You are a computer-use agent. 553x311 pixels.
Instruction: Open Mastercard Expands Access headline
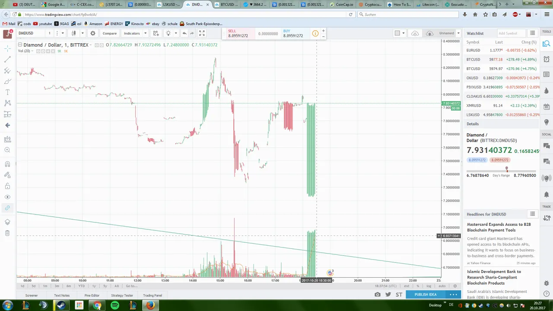tap(499, 227)
